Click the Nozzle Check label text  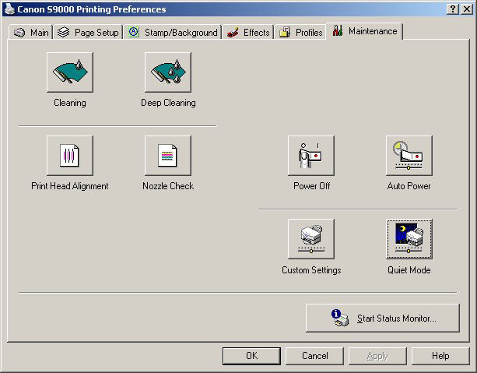click(168, 186)
